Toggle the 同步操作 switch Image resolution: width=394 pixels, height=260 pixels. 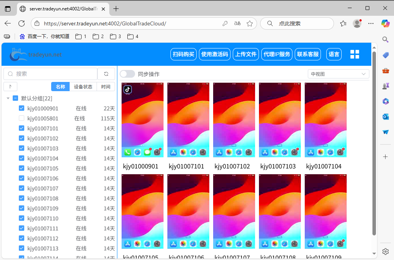click(127, 74)
